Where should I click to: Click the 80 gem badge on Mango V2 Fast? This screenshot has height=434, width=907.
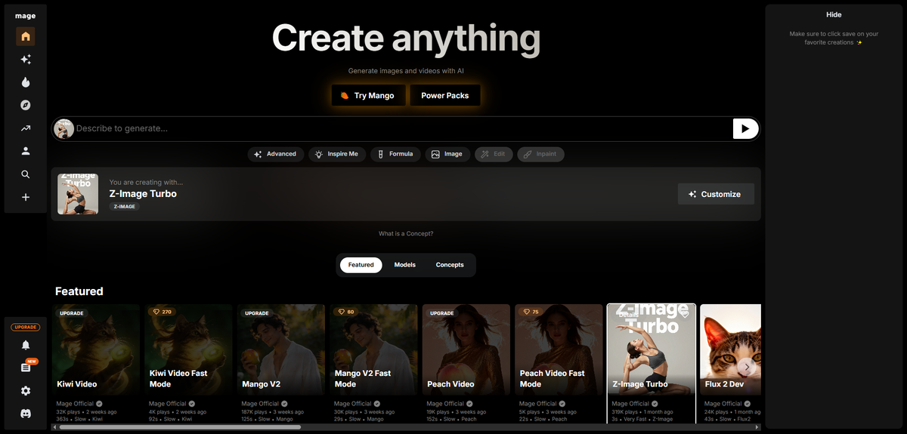345,312
